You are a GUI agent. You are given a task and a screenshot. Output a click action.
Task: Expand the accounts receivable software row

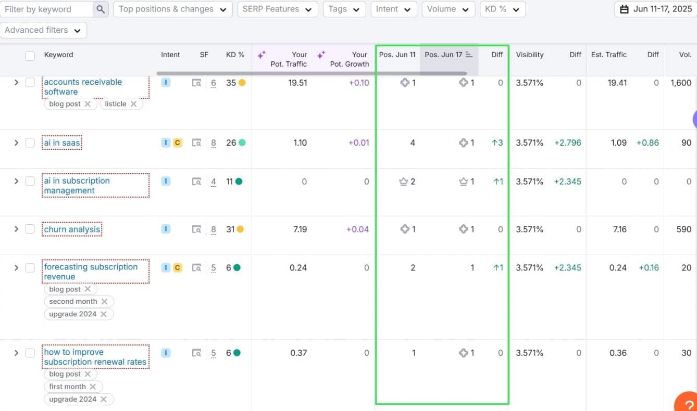(x=16, y=82)
